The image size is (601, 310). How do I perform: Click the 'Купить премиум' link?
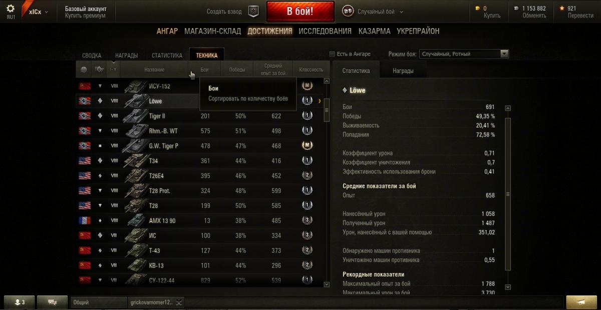[x=85, y=15]
